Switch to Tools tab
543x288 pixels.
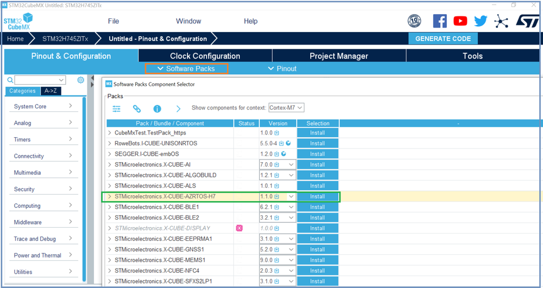coord(473,56)
